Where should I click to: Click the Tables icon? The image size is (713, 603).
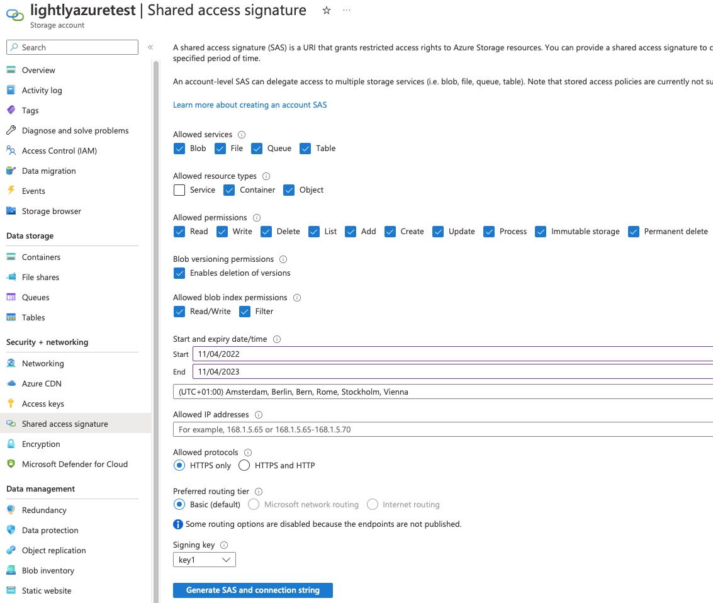click(11, 317)
